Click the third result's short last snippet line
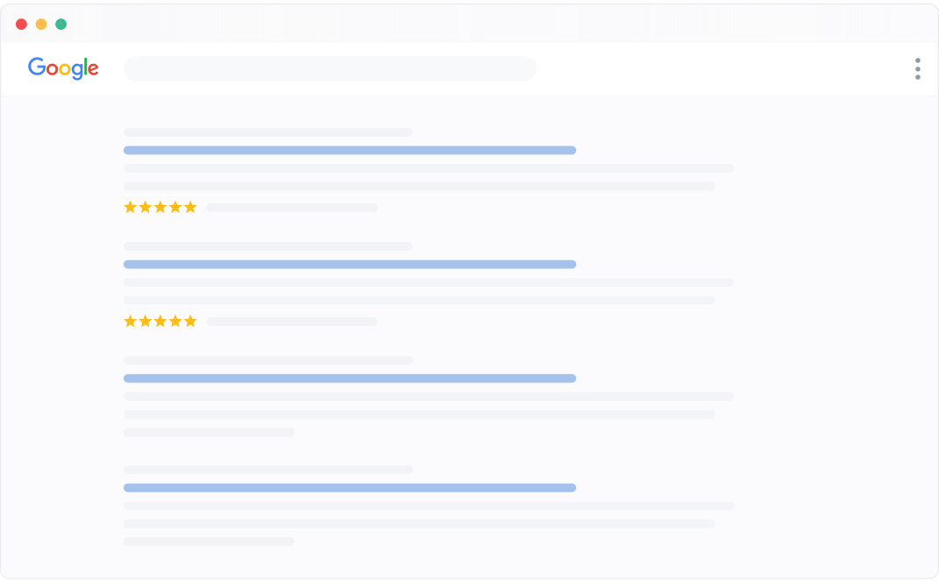Screen dimensions: 939x582 [209, 432]
